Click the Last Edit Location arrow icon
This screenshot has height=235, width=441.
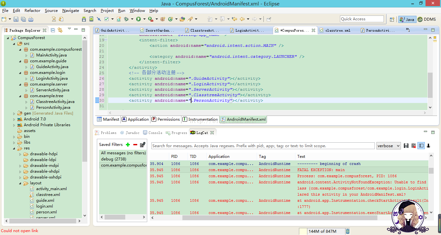click(234, 19)
